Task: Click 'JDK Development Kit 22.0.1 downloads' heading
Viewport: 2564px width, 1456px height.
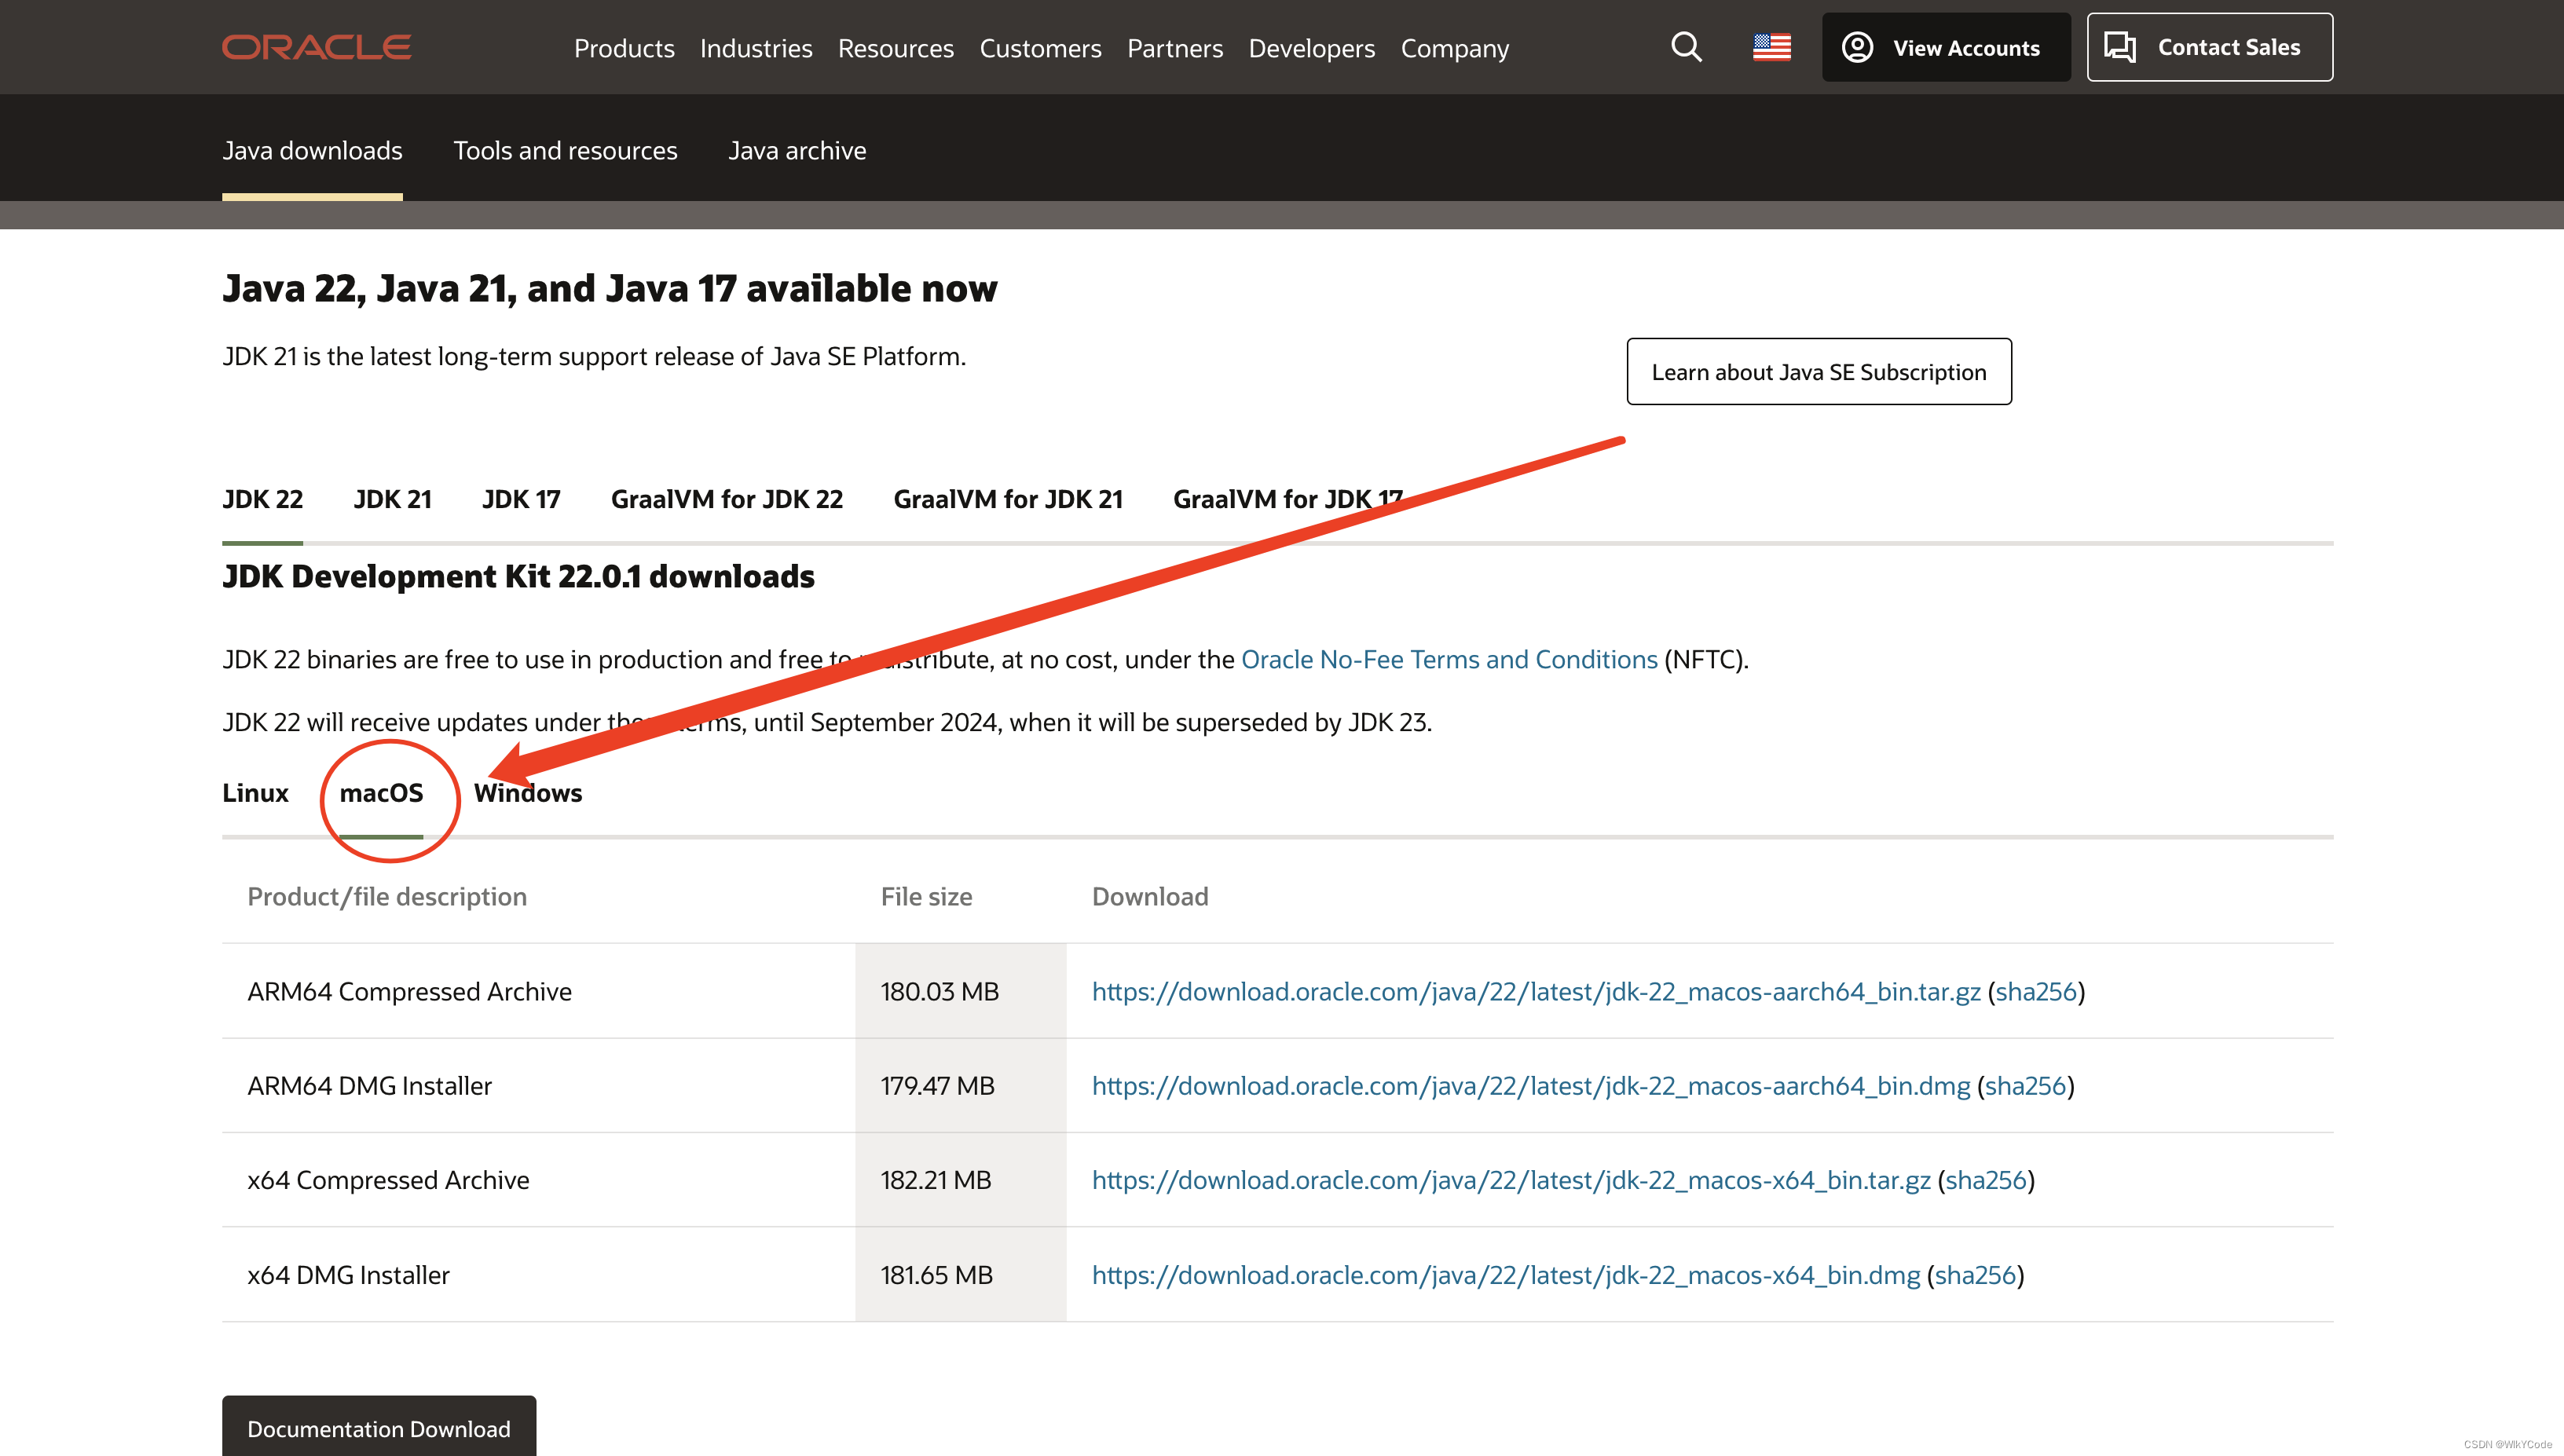Action: [x=518, y=577]
